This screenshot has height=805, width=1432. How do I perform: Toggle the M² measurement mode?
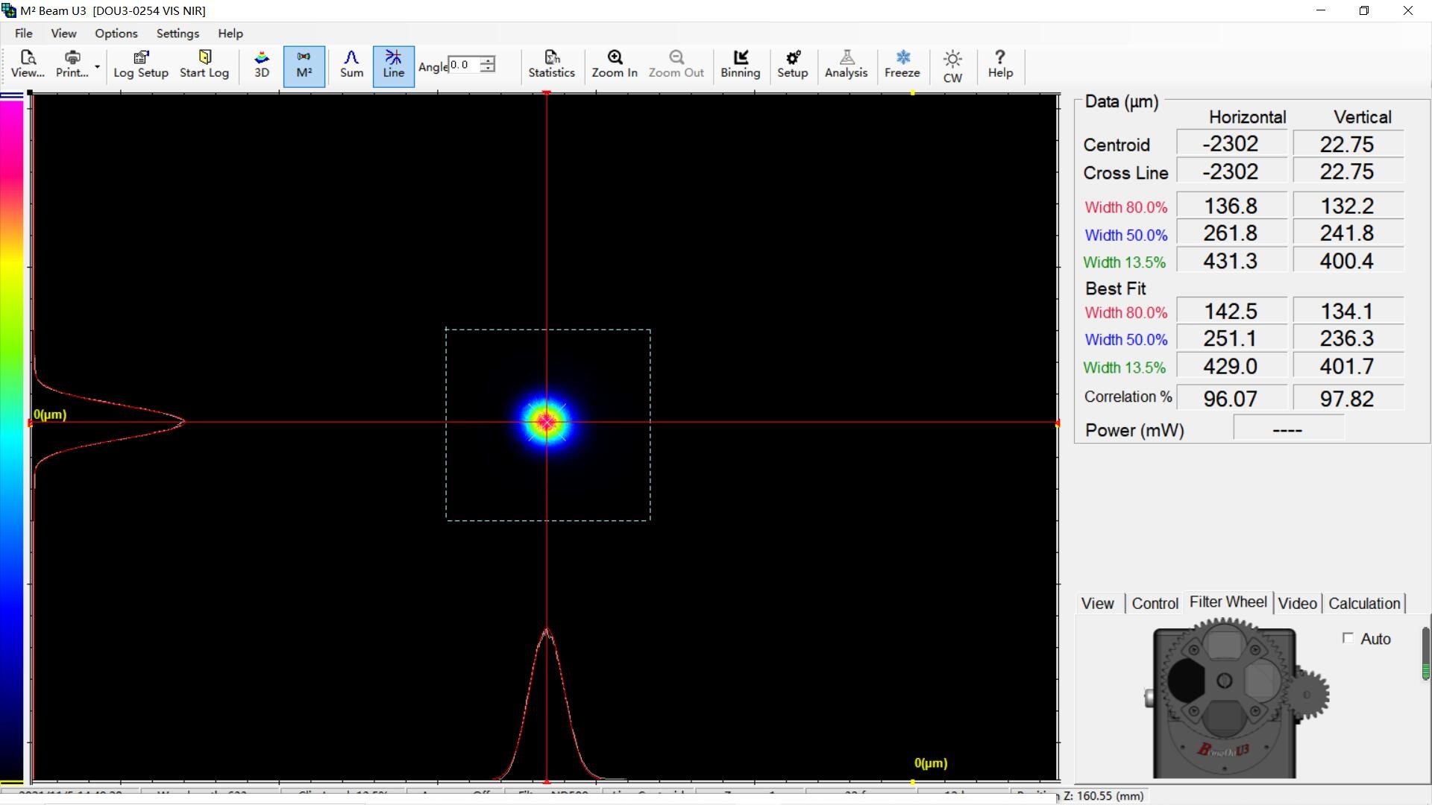point(304,66)
